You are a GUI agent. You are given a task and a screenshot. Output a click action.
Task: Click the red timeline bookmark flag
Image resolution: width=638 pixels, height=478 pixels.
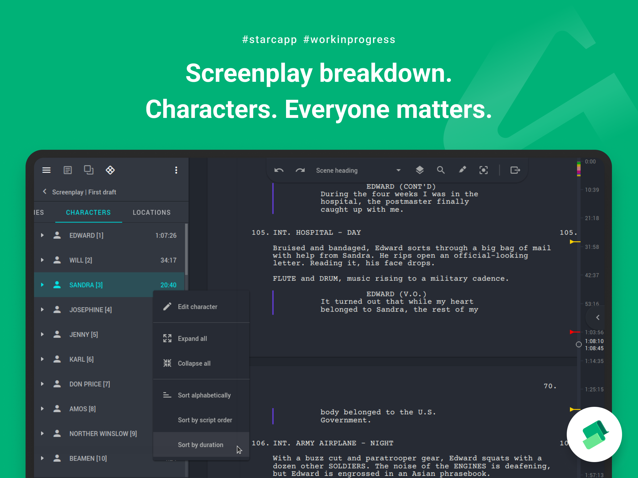574,332
